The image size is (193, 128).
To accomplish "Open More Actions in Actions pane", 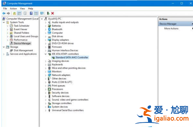I will 171,28.
